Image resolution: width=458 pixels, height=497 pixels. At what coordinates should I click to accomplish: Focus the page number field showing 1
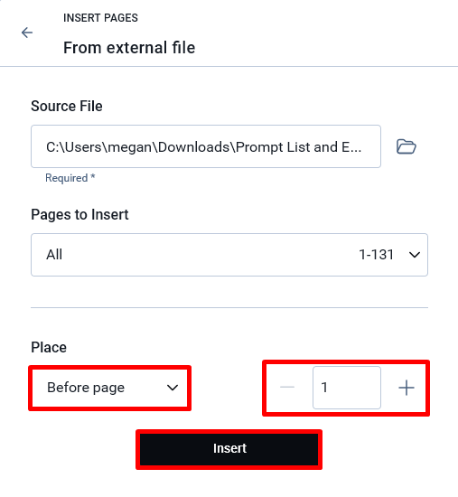pos(347,388)
